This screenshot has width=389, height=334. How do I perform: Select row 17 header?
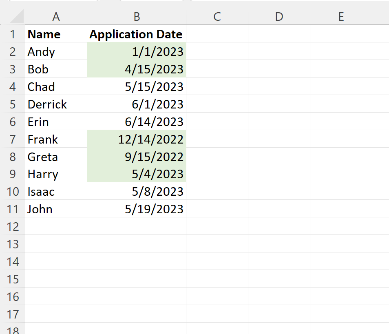(13, 314)
